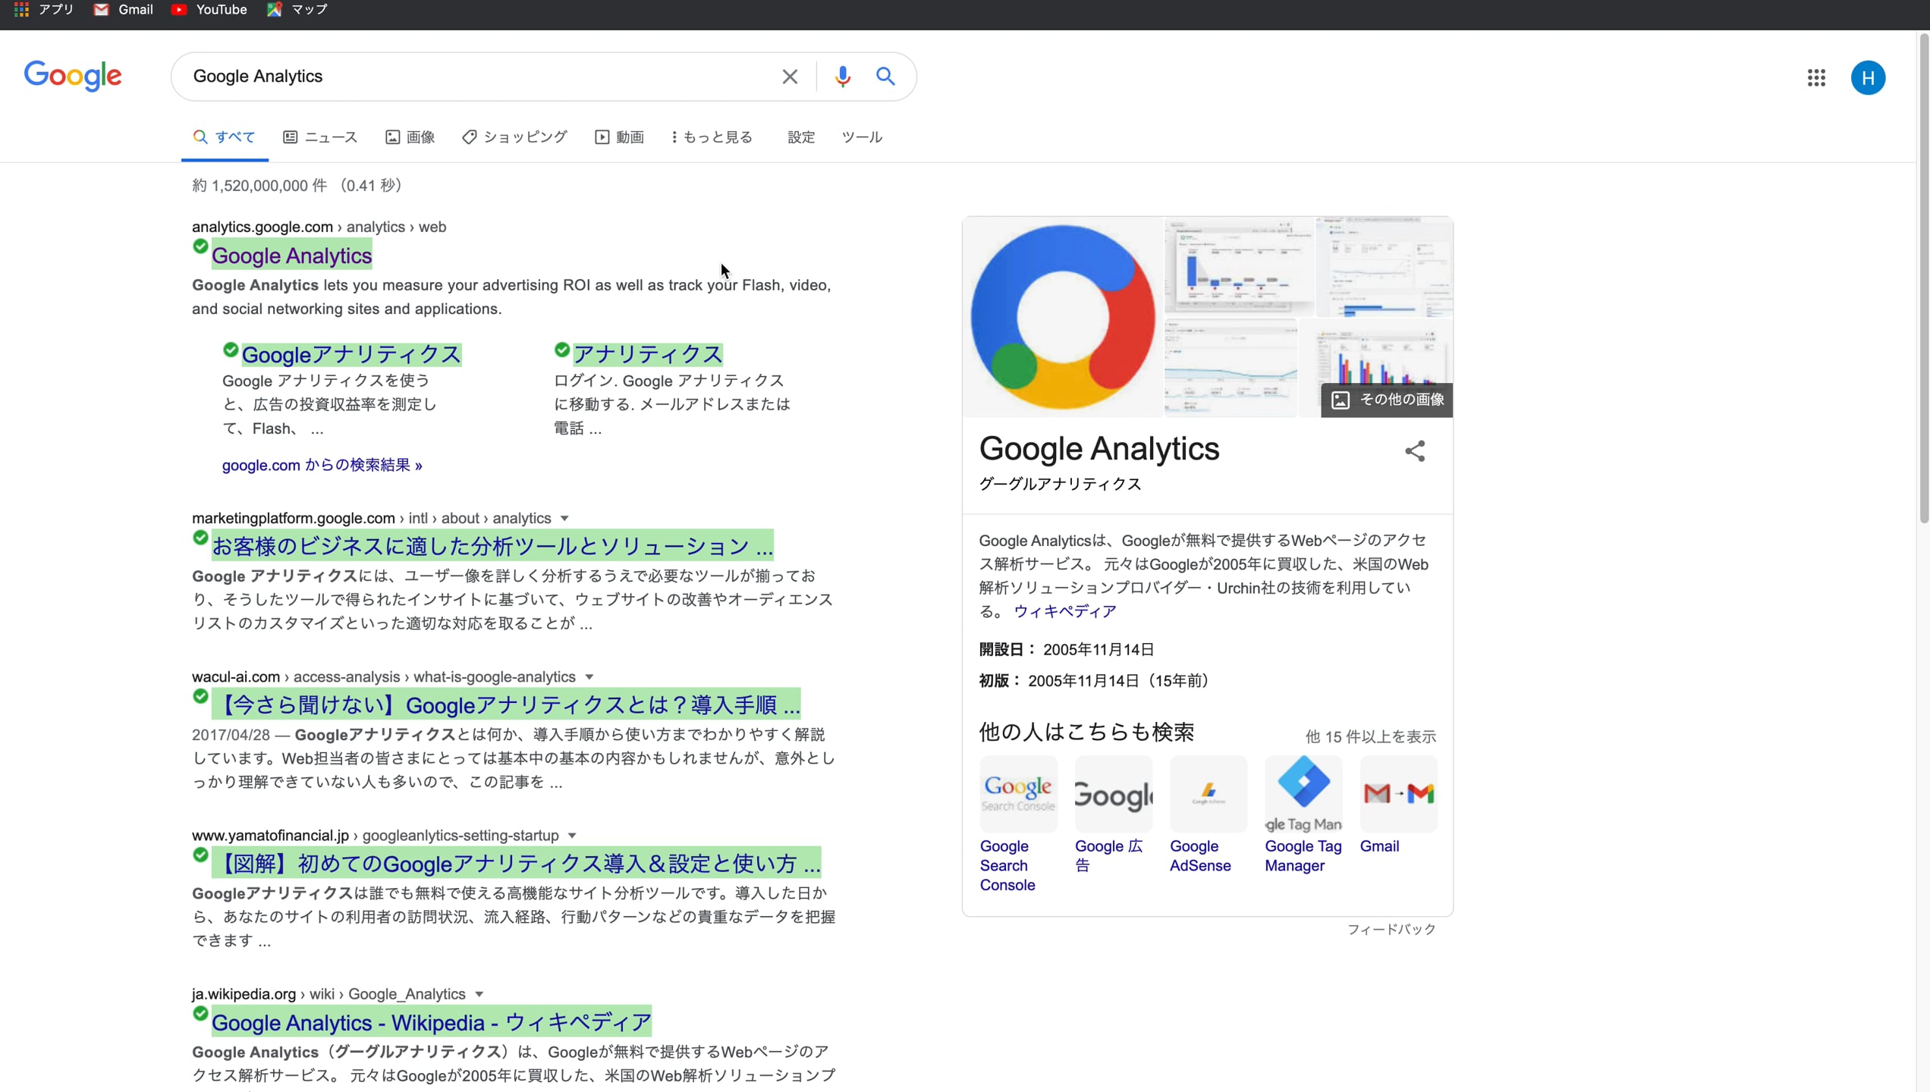
Task: Select the Google Search Console related search icon
Action: click(1018, 793)
